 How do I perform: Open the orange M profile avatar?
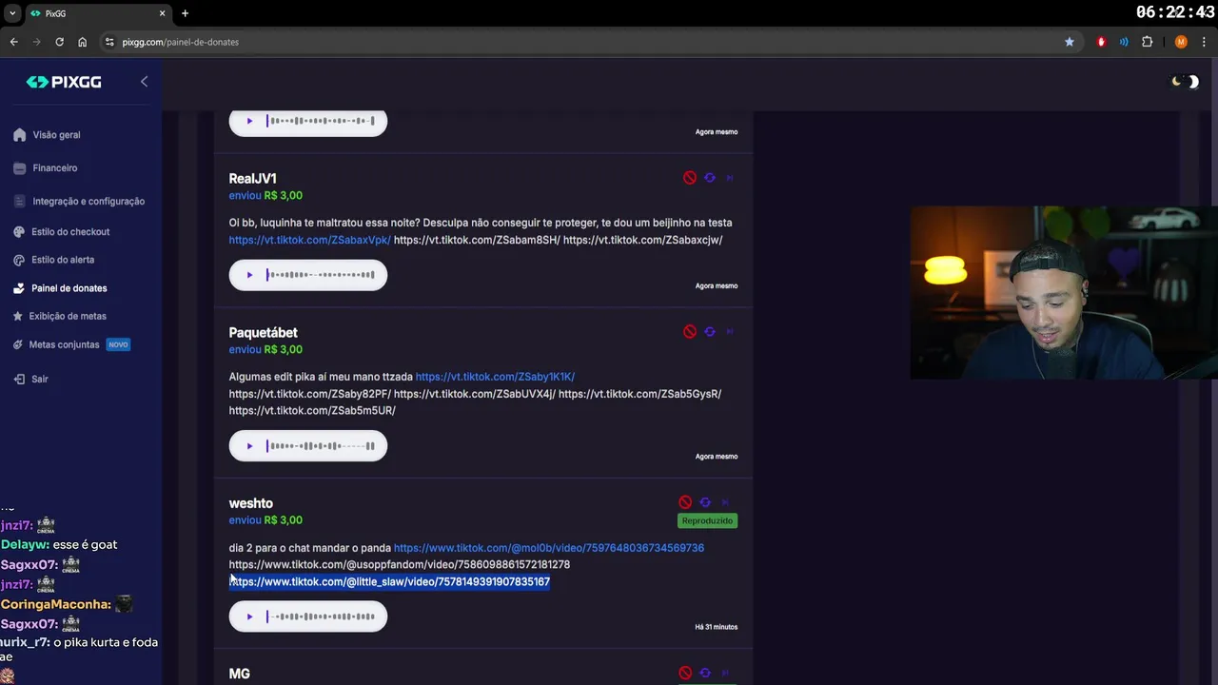(1181, 42)
